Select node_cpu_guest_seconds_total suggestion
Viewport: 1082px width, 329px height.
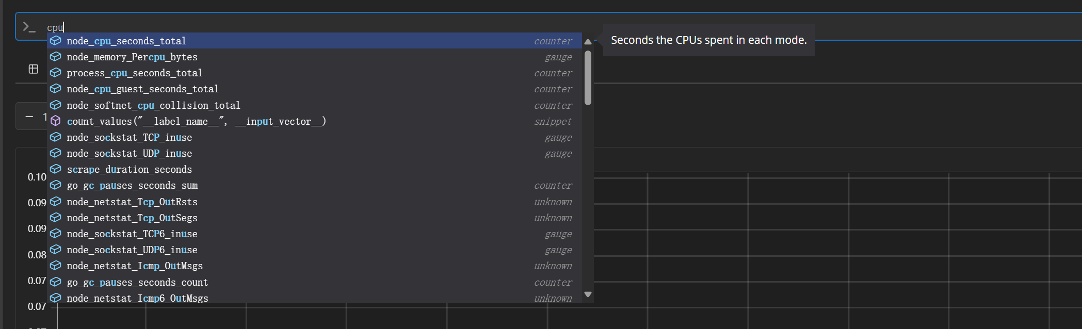tap(314, 89)
